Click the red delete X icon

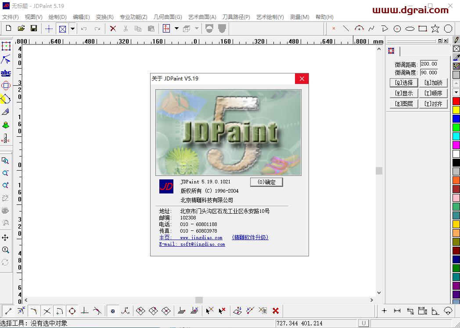(113, 29)
